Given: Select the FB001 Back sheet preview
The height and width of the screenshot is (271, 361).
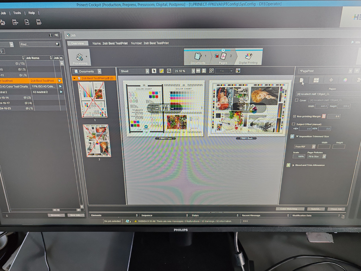Looking at the screenshot, I should point(249,108).
